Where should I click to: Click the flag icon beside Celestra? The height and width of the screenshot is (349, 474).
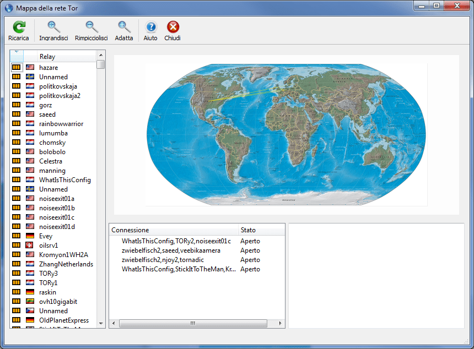point(30,161)
